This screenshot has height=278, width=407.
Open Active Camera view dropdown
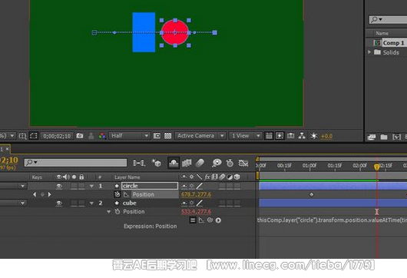pyautogui.click(x=200, y=136)
